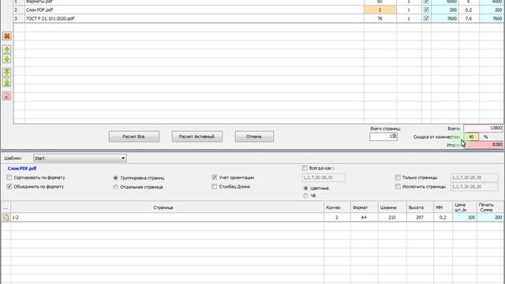Click Печать Сумма column header
Image resolution: width=505 pixels, height=284 pixels.
491,207
